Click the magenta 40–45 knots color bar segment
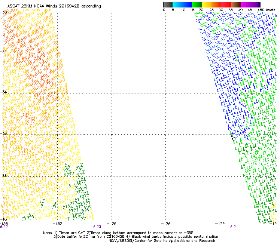This screenshot has width=277, height=243. point(246,4)
